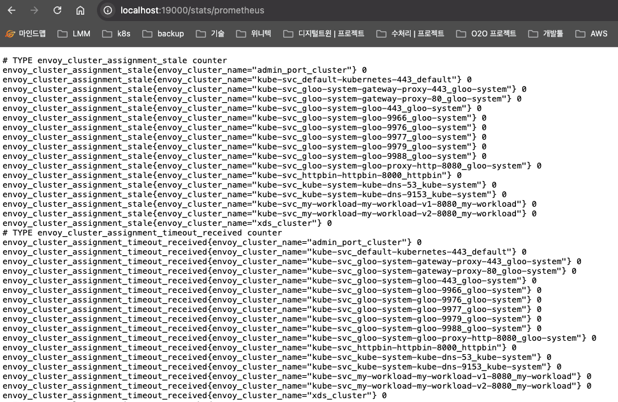
Task: Click the assignment_stale line for my-workload-v2-8080_my-workload
Action: pyautogui.click(x=270, y=213)
